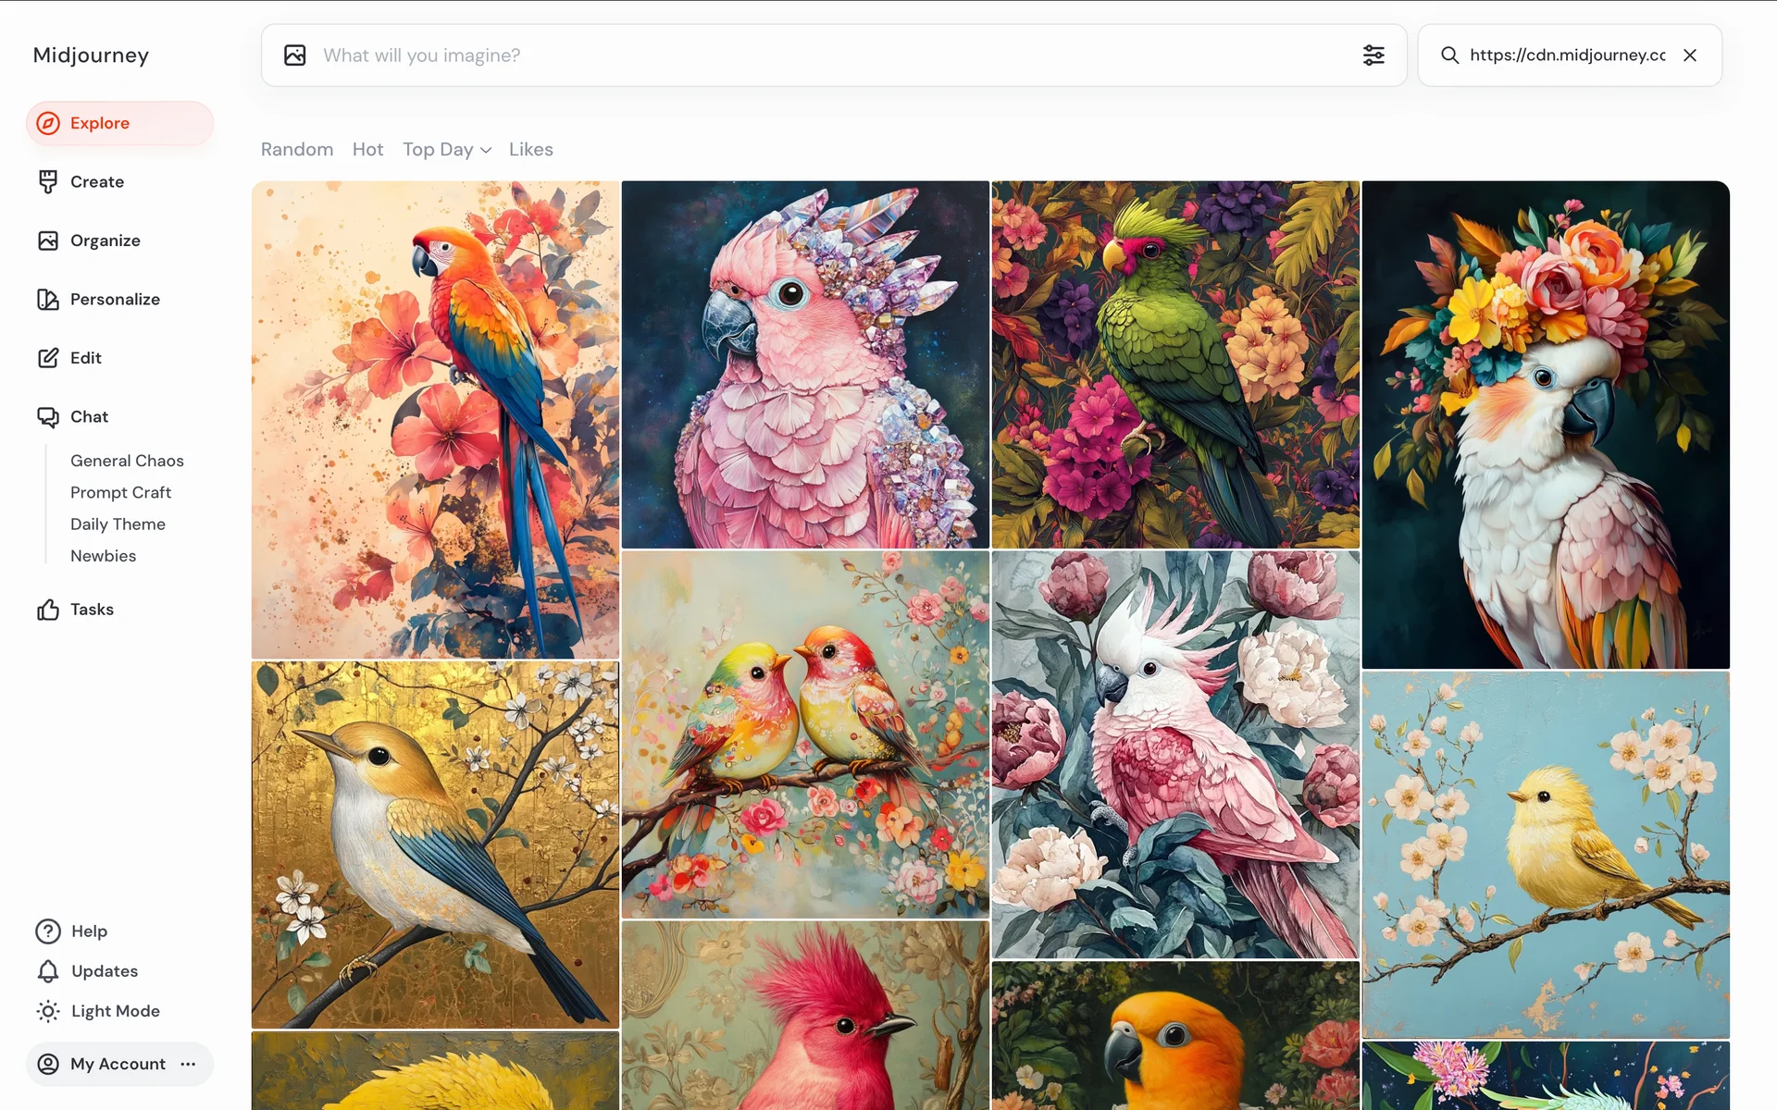Click the Chat bubbles icon
The image size is (1777, 1110).
[x=48, y=417]
